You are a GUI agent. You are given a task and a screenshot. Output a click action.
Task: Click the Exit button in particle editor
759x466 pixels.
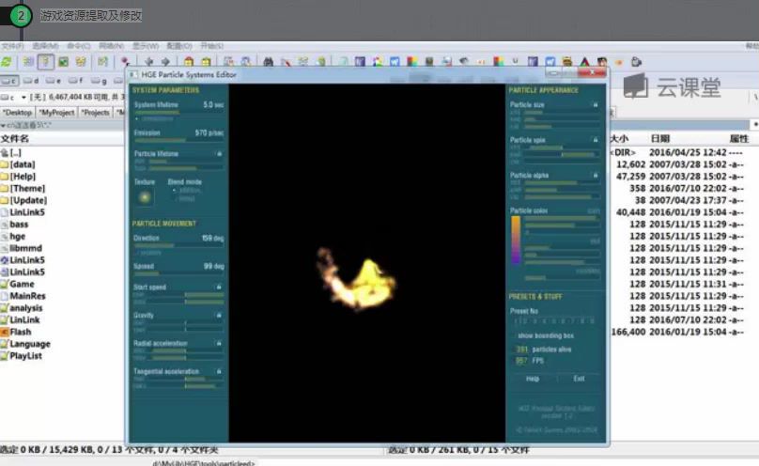[x=579, y=379]
